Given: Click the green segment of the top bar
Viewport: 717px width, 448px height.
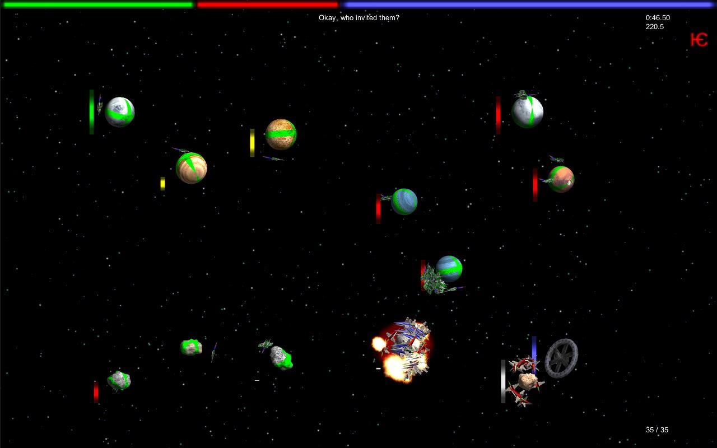Looking at the screenshot, I should click(98, 4).
